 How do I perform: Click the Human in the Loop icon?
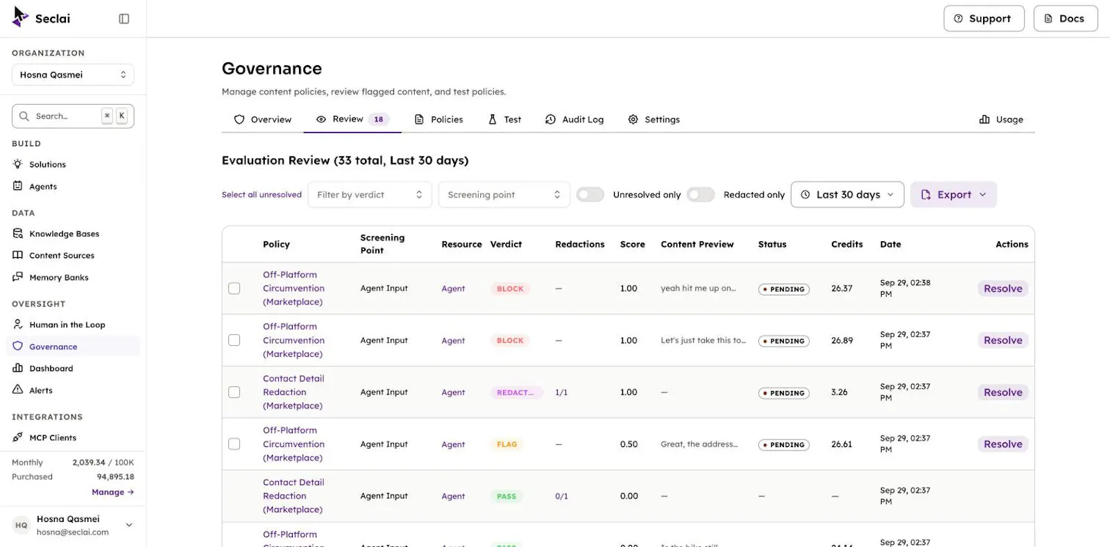(18, 324)
